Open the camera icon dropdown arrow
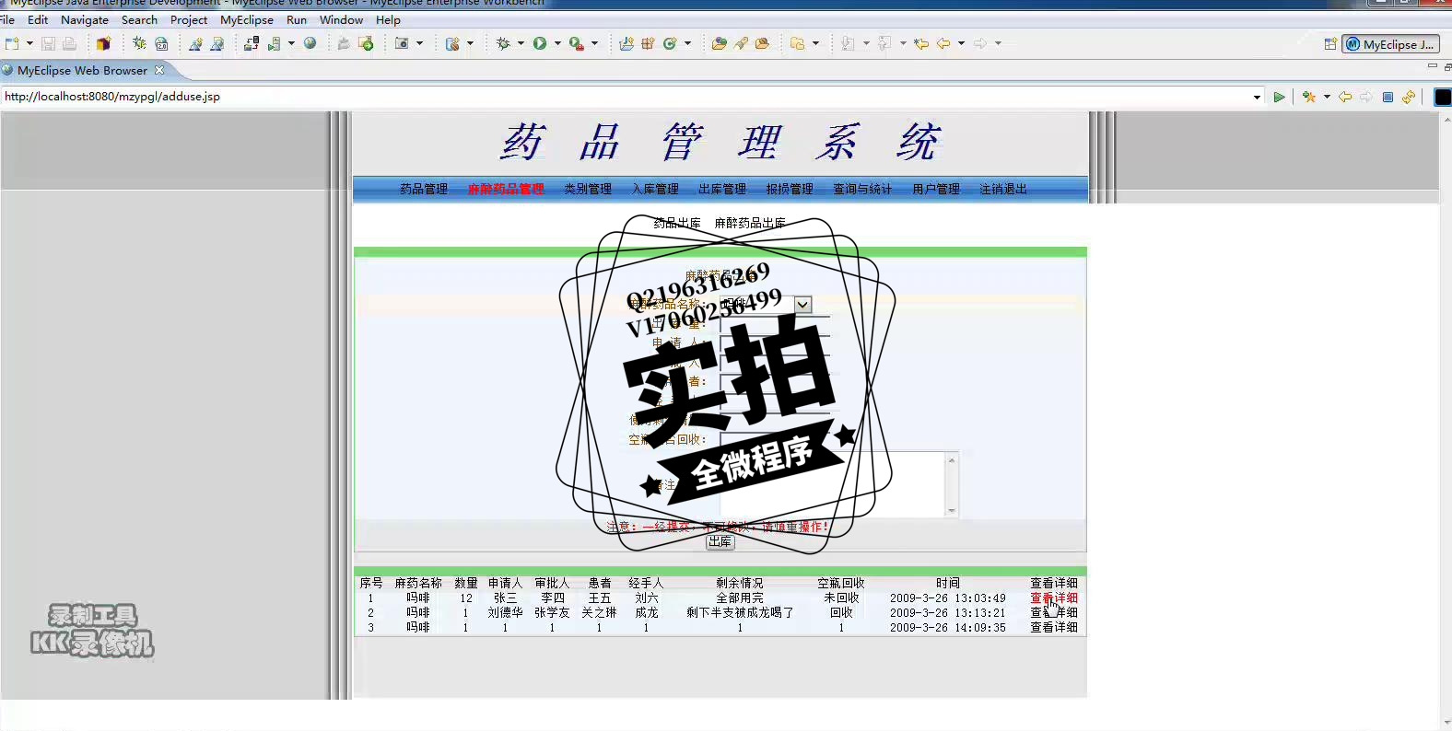This screenshot has height=731, width=1452. (x=420, y=43)
